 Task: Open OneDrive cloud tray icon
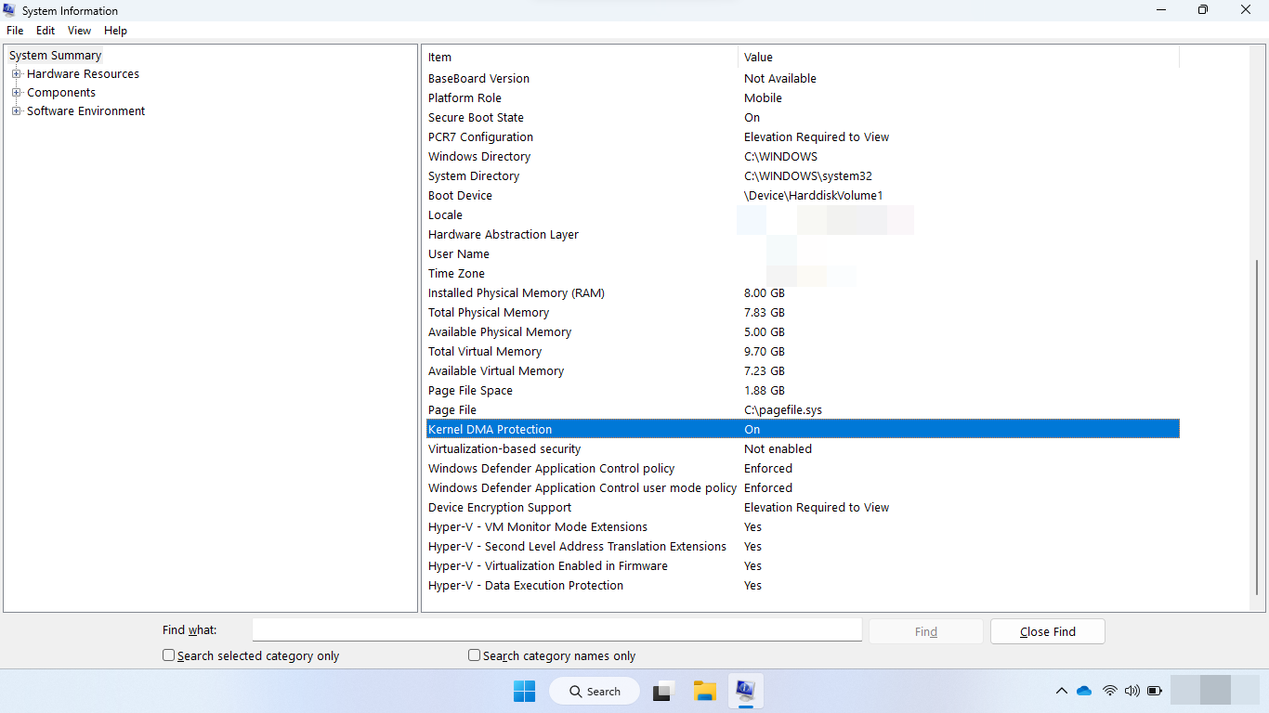pos(1084,691)
